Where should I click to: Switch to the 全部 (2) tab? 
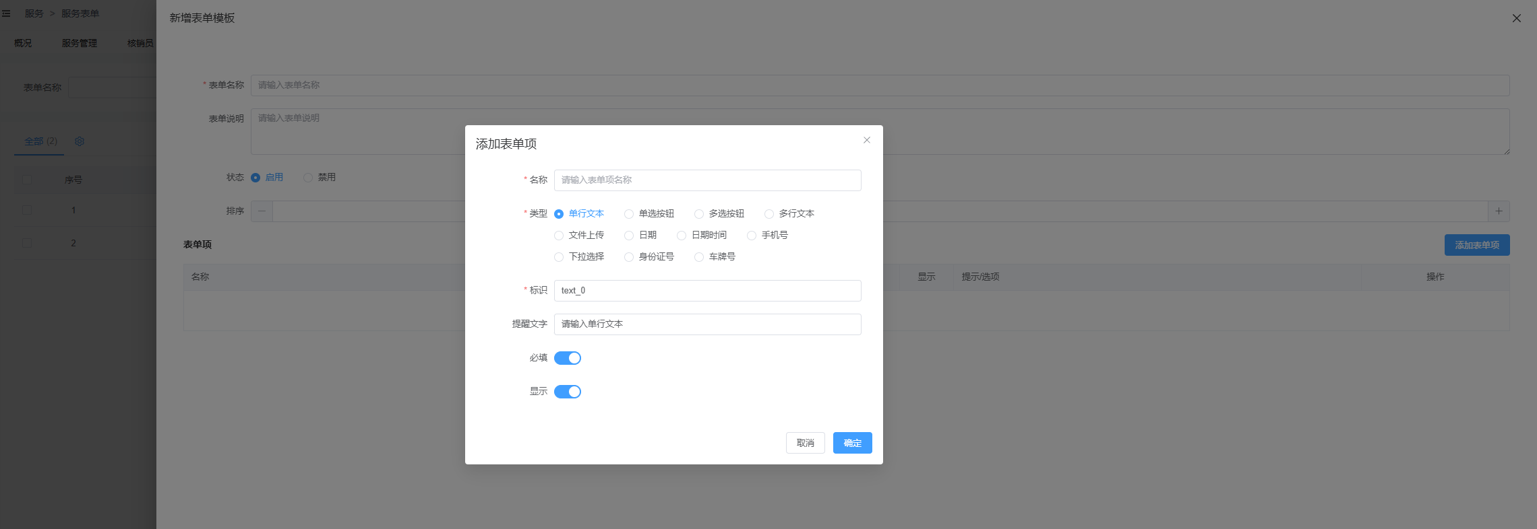pos(40,141)
